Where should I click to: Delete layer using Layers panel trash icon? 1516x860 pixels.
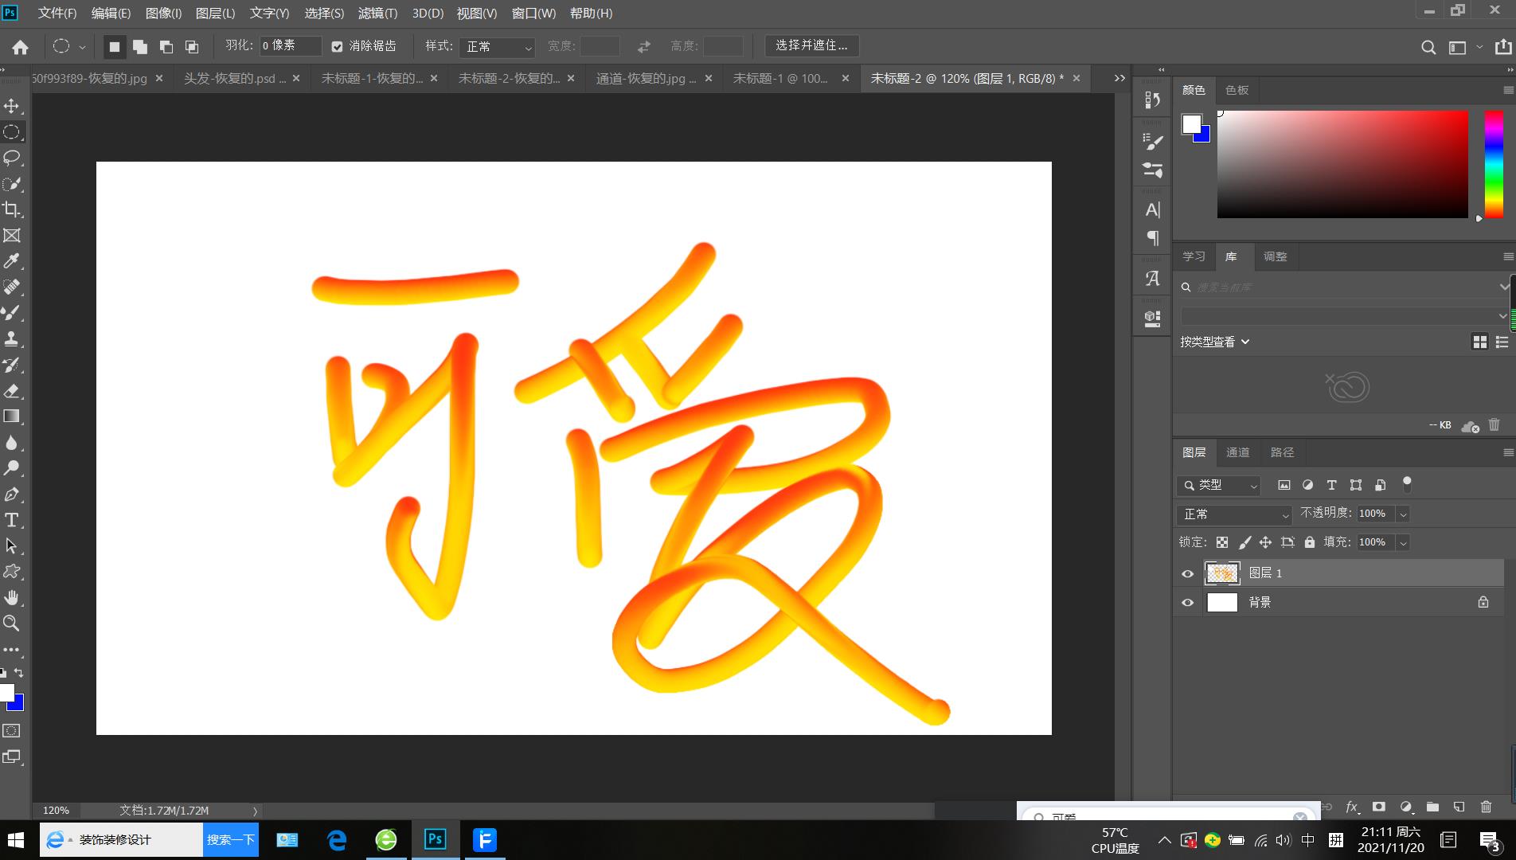[1486, 807]
